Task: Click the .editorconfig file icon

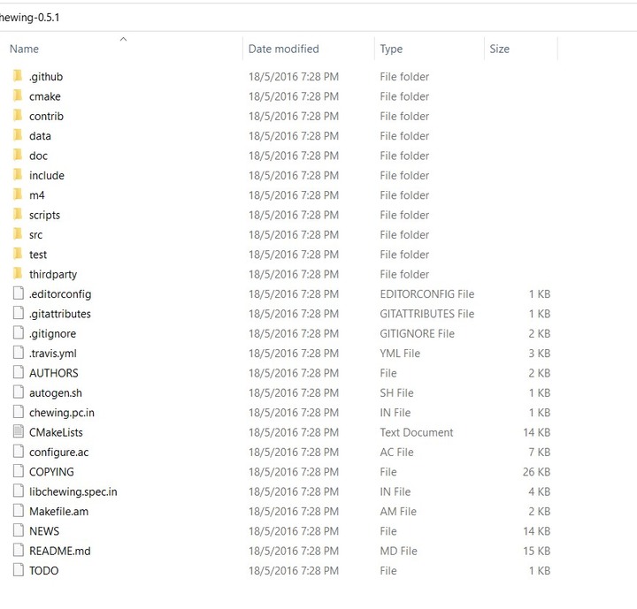Action: (x=19, y=293)
